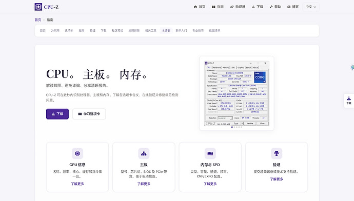
Task: Go to 相关工具 in the sub-navigation
Action: [x=151, y=30]
